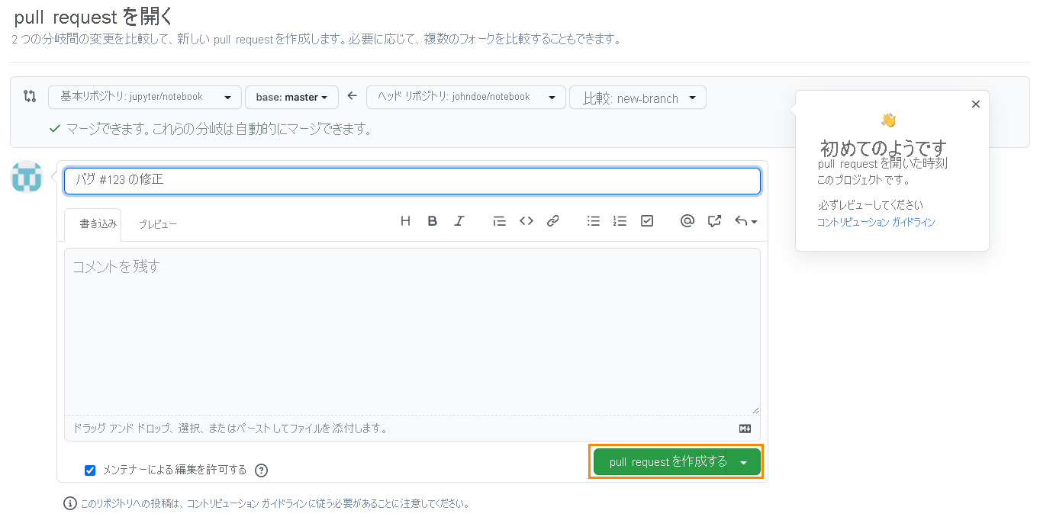Click the info icon in the contribution note
Image resolution: width=1040 pixels, height=517 pixels.
tap(70, 503)
